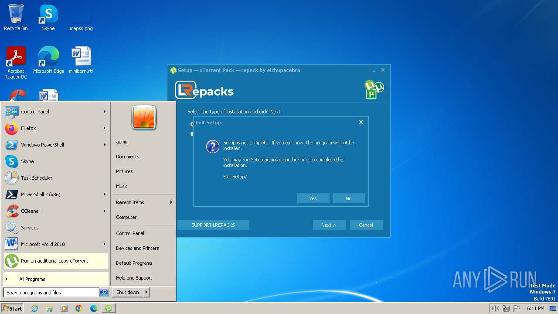The width and height of the screenshot is (558, 314).
Task: Open Computer from Start menu
Action: click(144, 217)
